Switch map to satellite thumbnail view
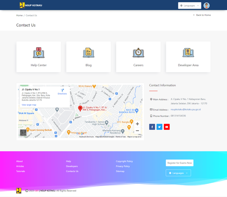 tap(23, 133)
